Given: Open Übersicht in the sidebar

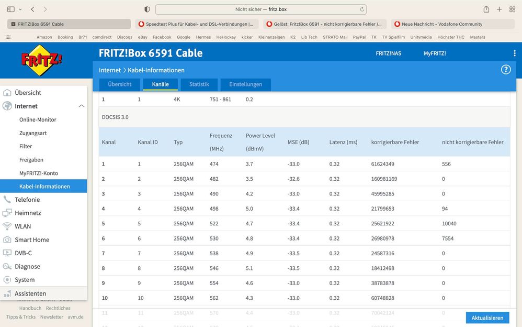Looking at the screenshot, I should [28, 93].
